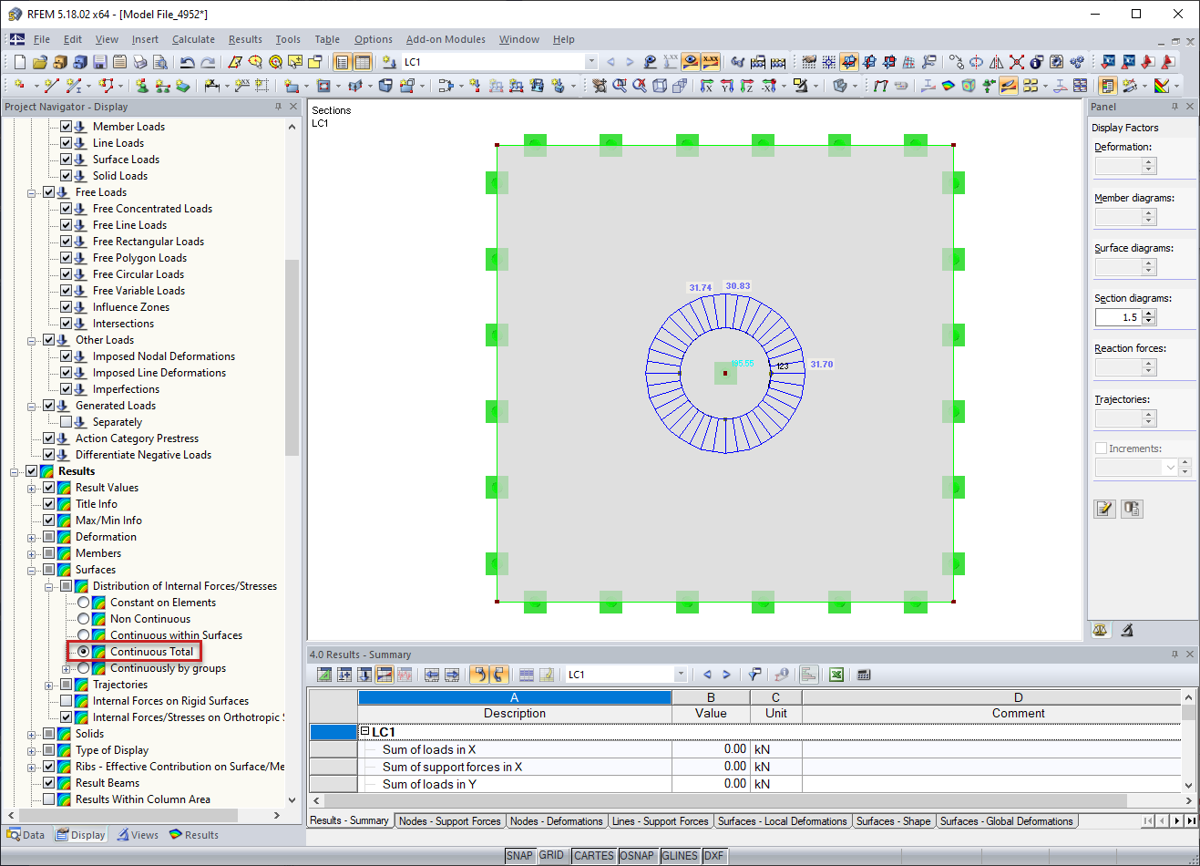View in X direction using the toolbar icon

pos(707,86)
